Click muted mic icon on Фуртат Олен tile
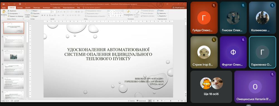The image size is (279, 106). [243, 40]
